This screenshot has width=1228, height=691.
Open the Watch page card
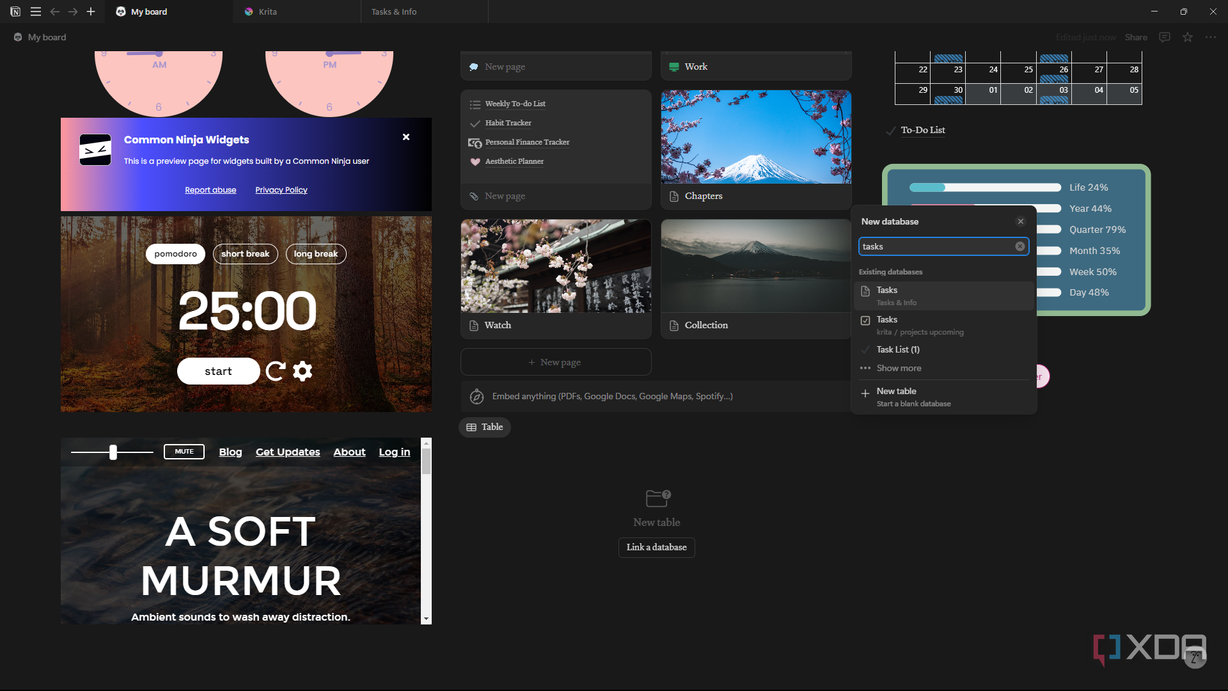coord(556,279)
